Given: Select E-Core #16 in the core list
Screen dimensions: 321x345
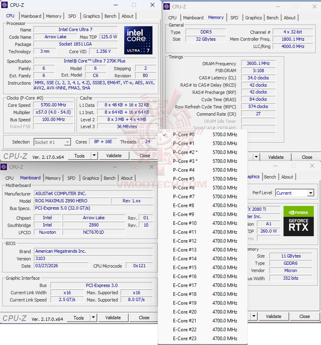Looking at the screenshot, I should click(x=202, y=276).
